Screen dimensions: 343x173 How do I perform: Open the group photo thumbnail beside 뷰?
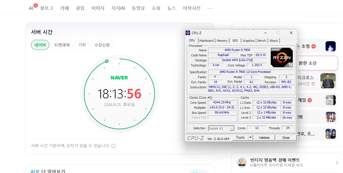tap(330, 117)
